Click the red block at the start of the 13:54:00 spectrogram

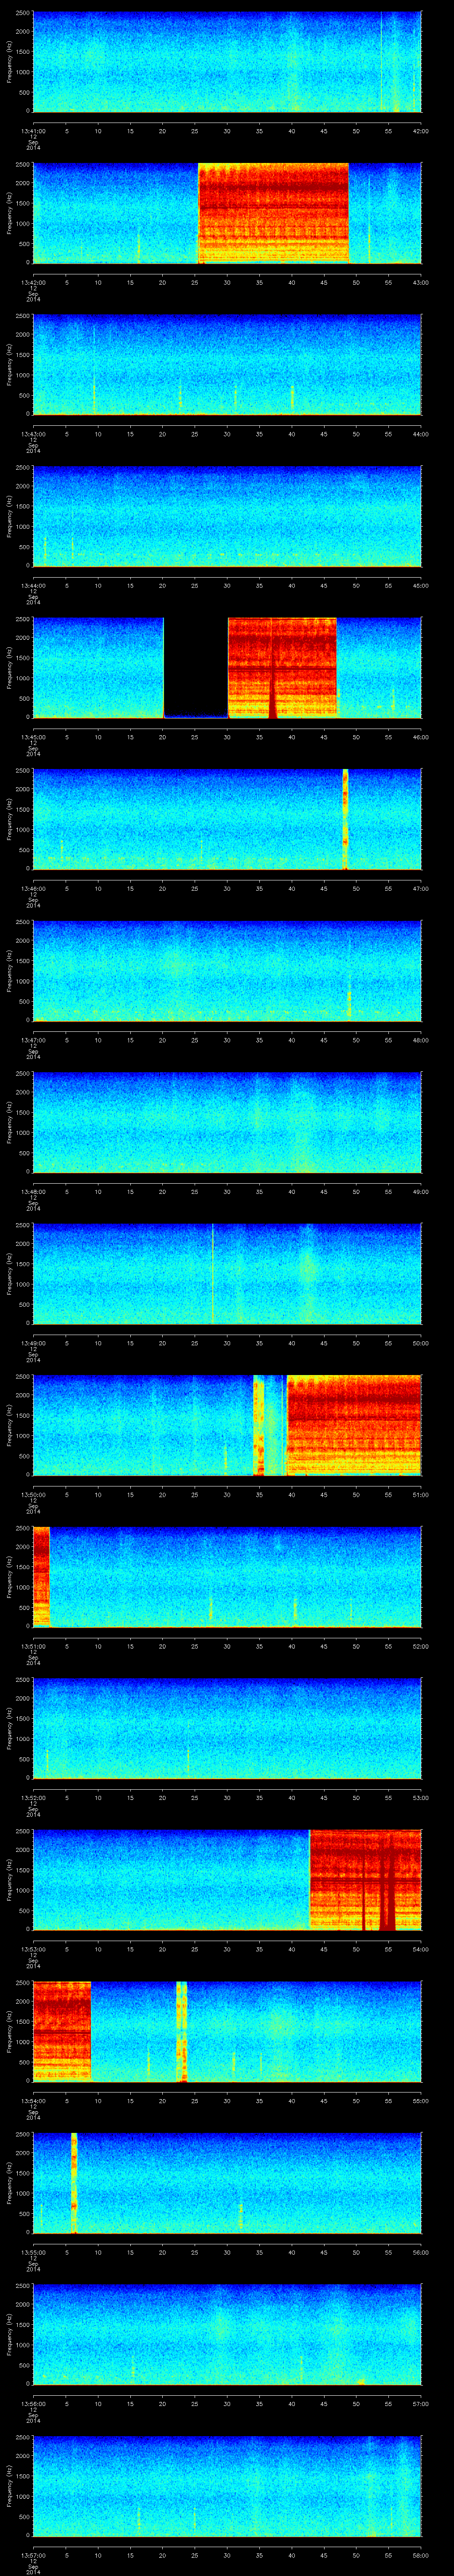(62, 2030)
